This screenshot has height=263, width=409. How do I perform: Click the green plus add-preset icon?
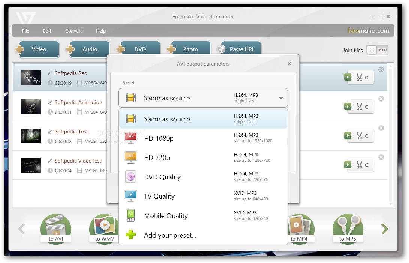pyautogui.click(x=131, y=235)
